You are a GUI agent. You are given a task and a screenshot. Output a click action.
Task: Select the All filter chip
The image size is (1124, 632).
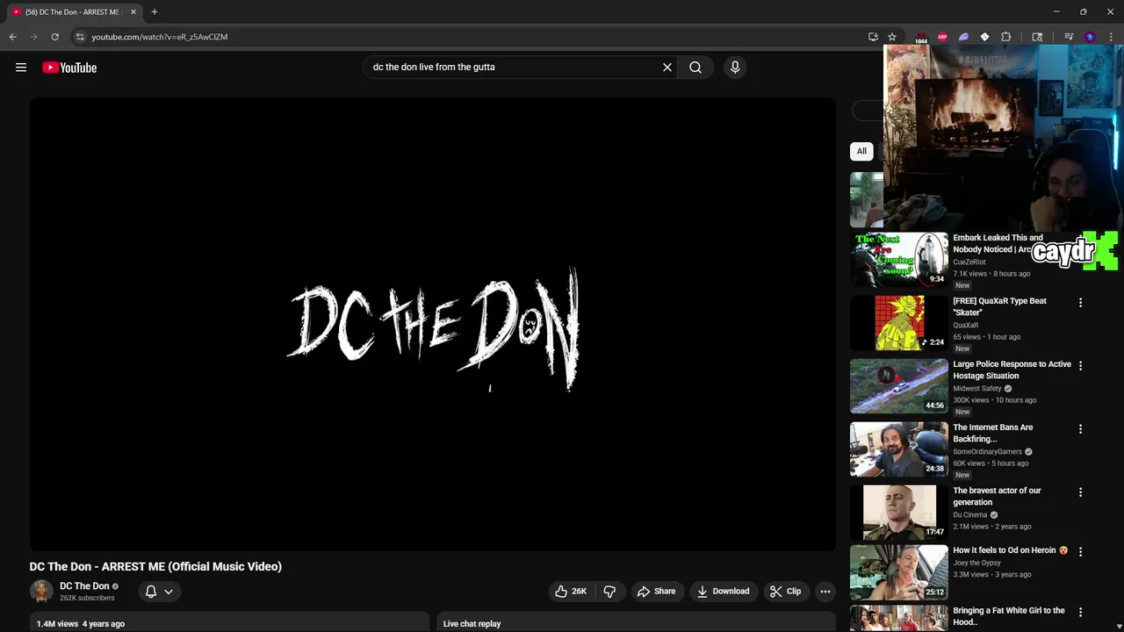point(861,151)
